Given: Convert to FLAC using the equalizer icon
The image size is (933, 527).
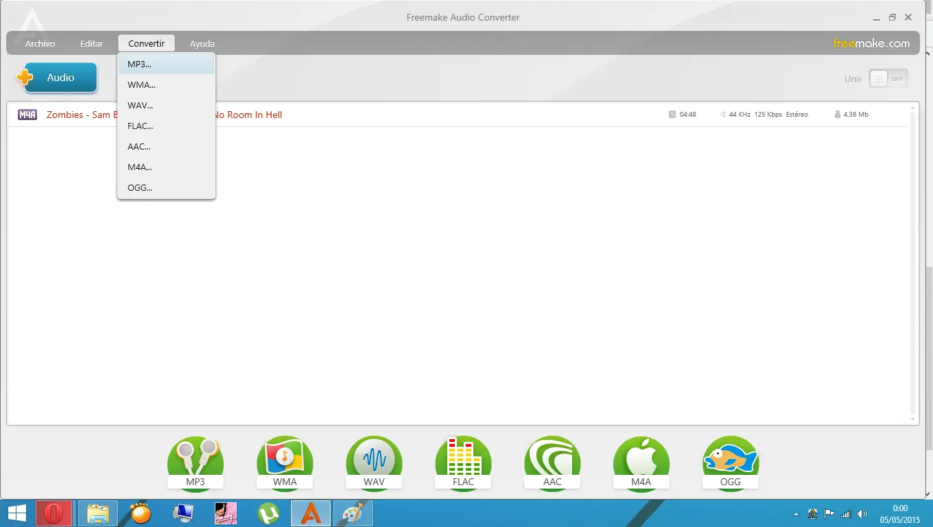Looking at the screenshot, I should pos(463,463).
